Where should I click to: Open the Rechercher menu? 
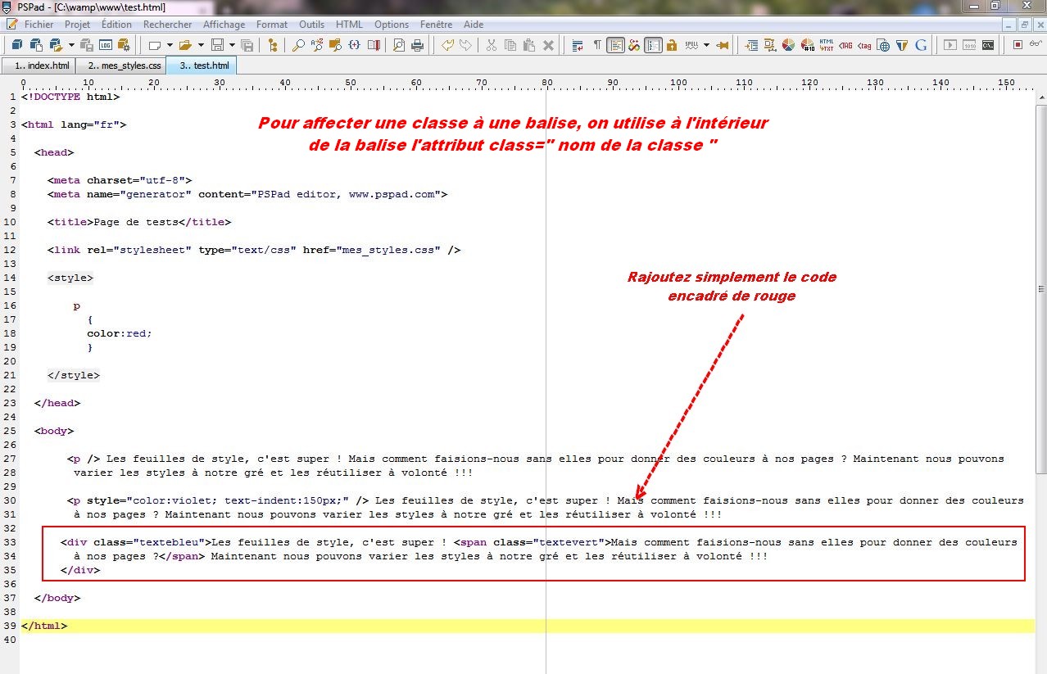tap(167, 25)
